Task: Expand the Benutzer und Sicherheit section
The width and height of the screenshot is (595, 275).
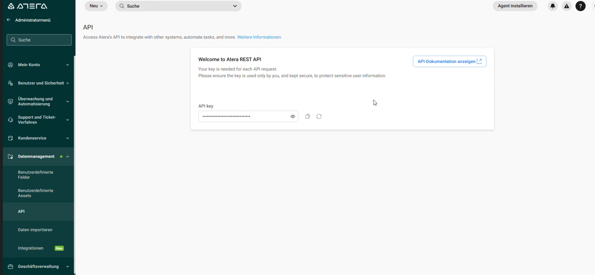Action: coord(68,83)
